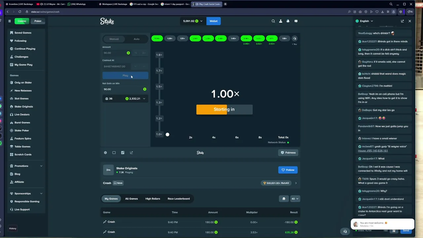Decrease Cashout At with down arrow
Image resolution: width=423 pixels, height=238 pixels.
tap(135, 66)
